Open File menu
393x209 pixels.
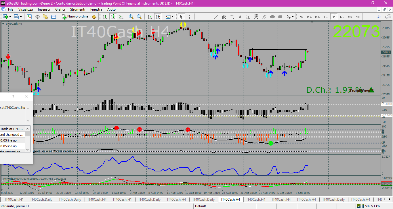click(x=11, y=9)
